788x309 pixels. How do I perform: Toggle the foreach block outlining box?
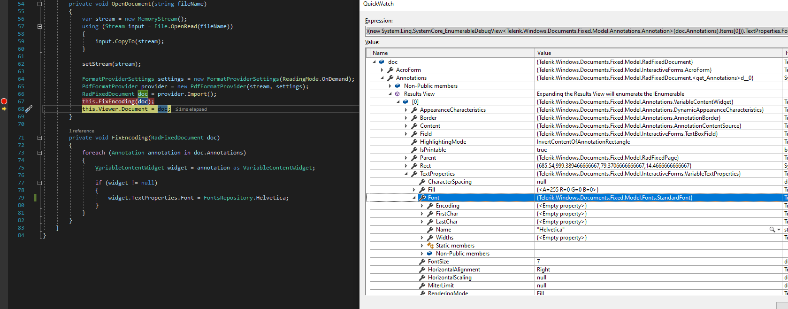pyautogui.click(x=39, y=153)
